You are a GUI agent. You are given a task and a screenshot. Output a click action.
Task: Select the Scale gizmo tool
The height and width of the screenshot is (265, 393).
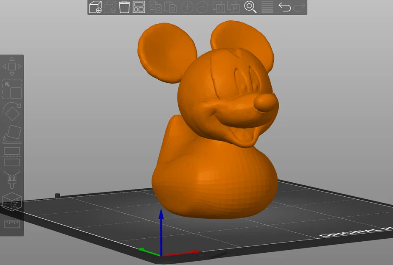[x=12, y=89]
